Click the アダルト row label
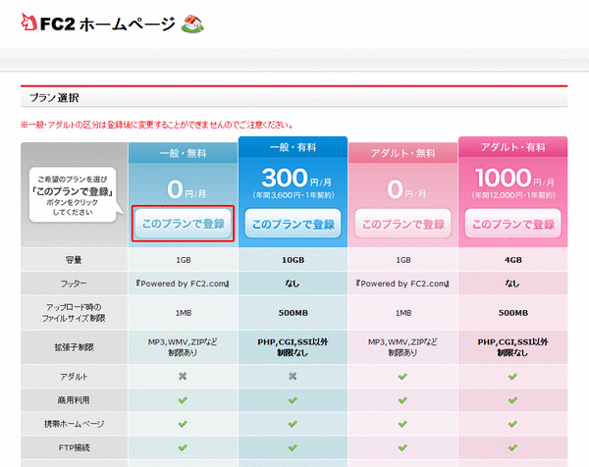The image size is (589, 467). tap(74, 377)
